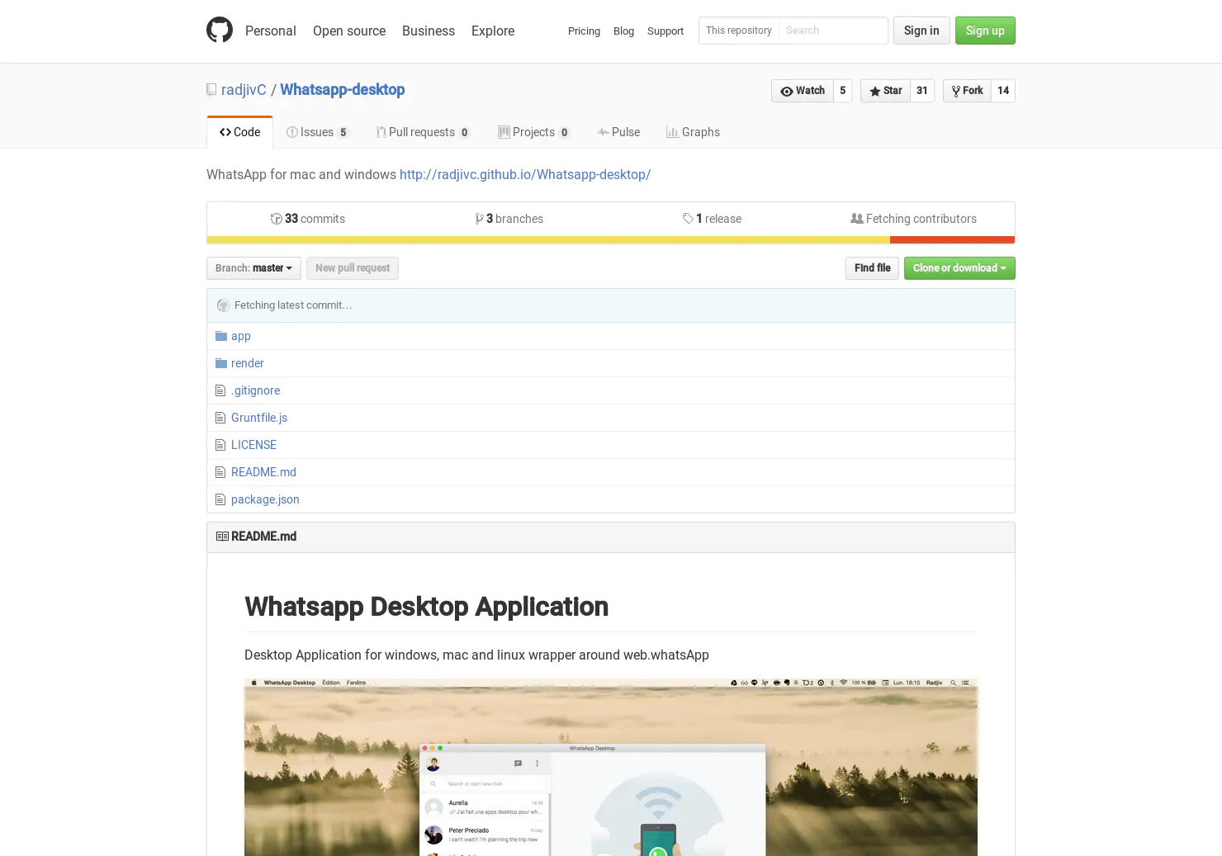Click the file icon next to Gruntfile.js
Screen dimensions: 1222x856
(220, 418)
